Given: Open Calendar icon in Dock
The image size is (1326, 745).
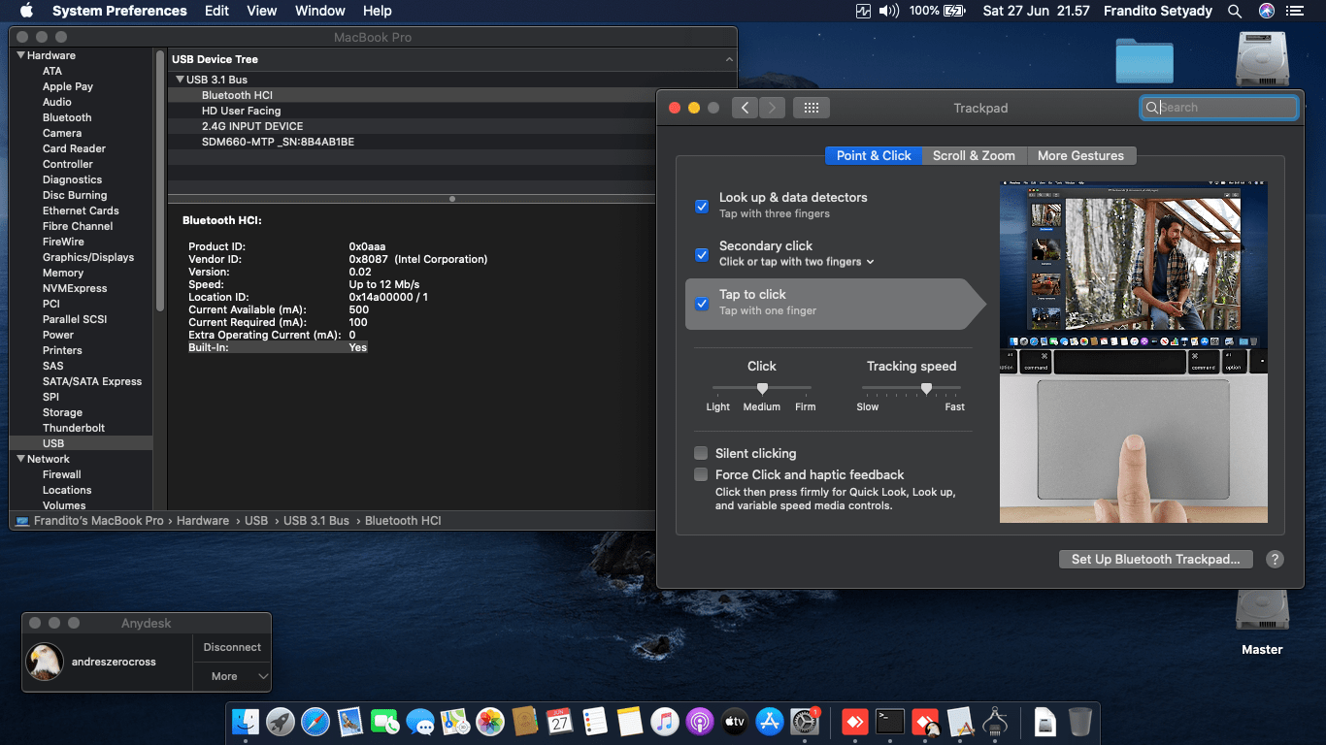Looking at the screenshot, I should point(560,722).
